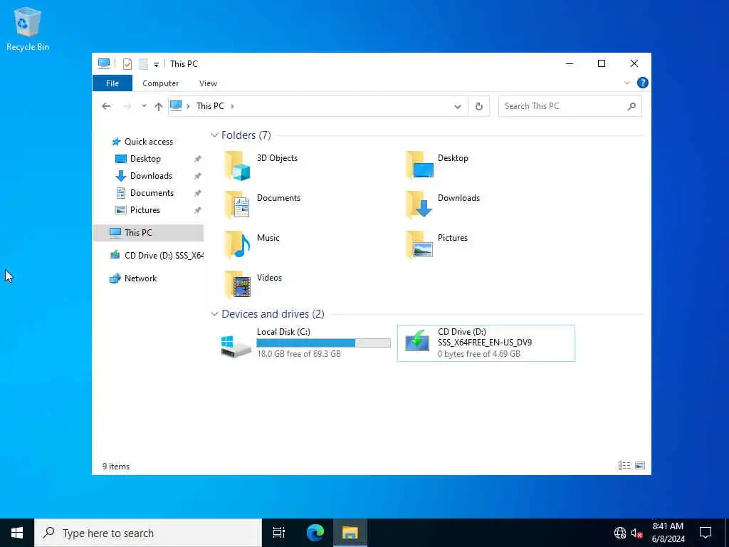Go back with the Back arrow
This screenshot has width=729, height=547.
pos(107,106)
